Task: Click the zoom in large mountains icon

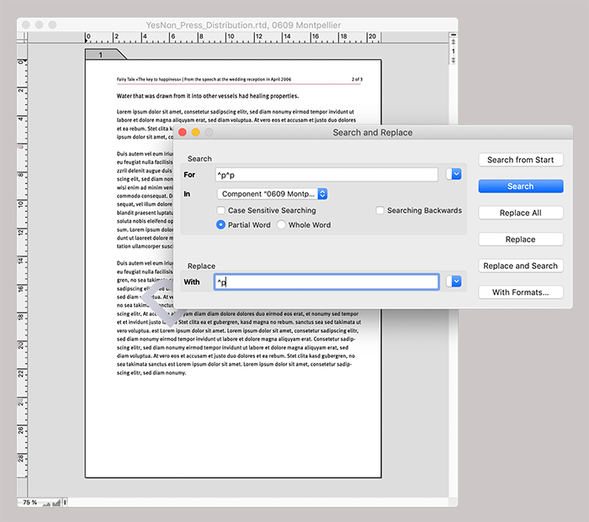Action: [x=58, y=502]
